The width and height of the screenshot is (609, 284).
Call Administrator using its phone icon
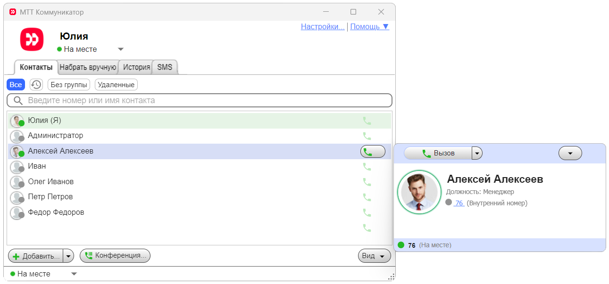pos(367,136)
